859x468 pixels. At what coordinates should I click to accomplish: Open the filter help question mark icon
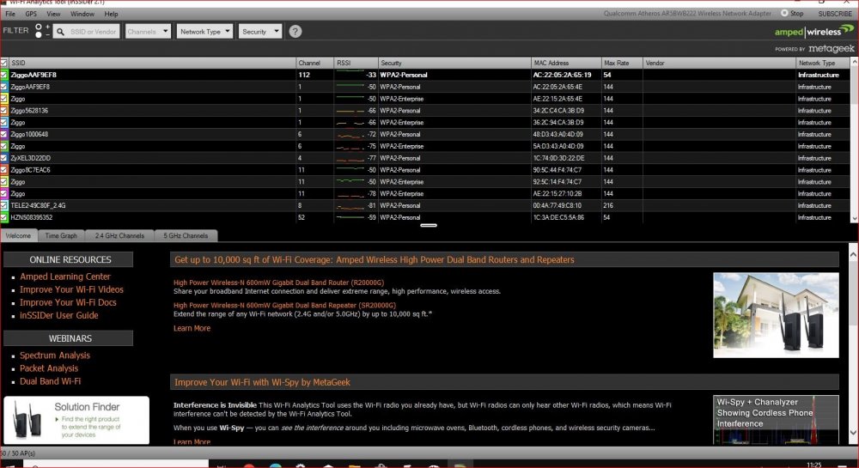[295, 32]
